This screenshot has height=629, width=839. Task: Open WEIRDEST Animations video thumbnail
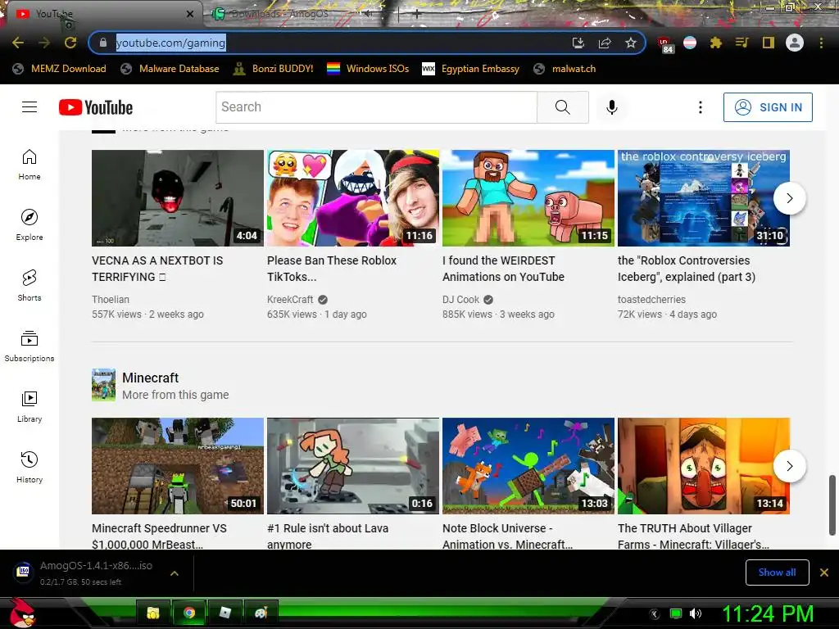pyautogui.click(x=528, y=198)
